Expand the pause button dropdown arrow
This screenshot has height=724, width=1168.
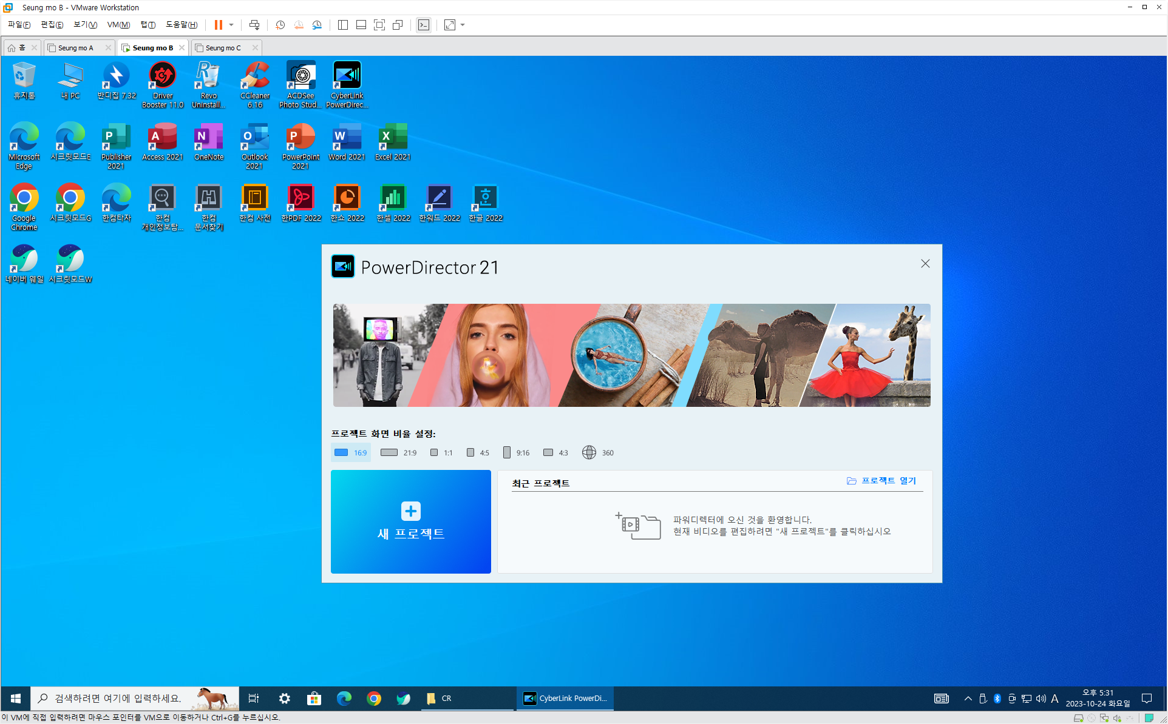(x=231, y=25)
